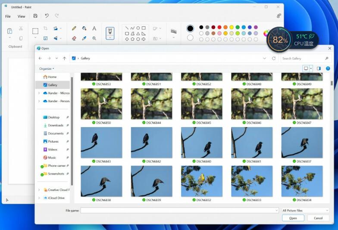Open the view options dropdown arrow
This screenshot has height=230, width=338.
311,68
